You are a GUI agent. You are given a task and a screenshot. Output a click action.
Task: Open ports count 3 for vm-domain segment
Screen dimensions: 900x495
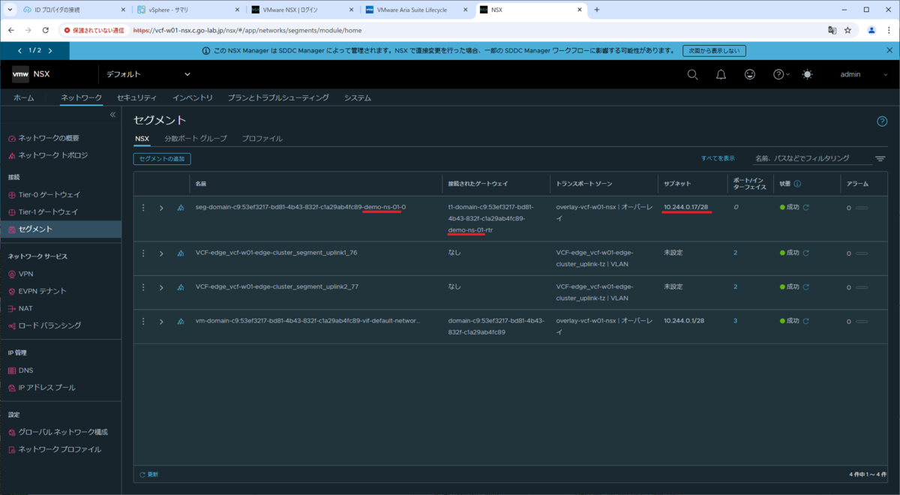[736, 321]
